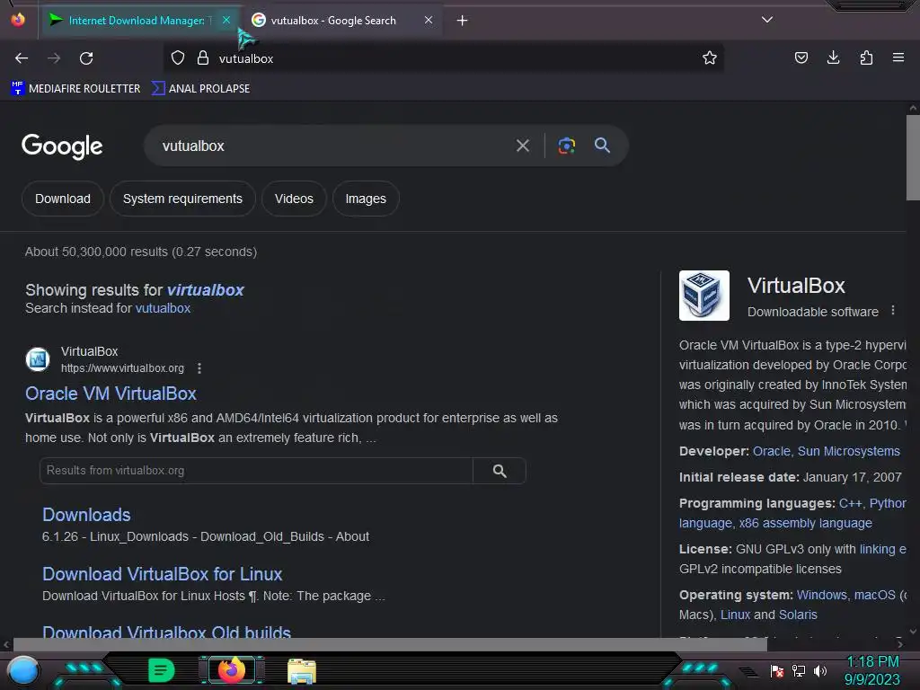Open the Solaris operating system link
This screenshot has width=920, height=690.
(x=798, y=615)
